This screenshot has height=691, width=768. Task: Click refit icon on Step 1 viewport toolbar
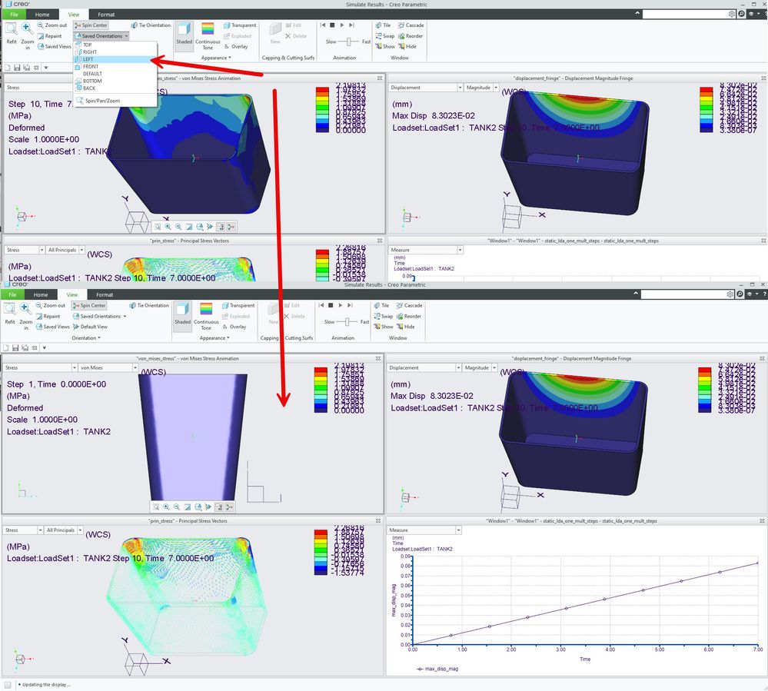pyautogui.click(x=156, y=507)
